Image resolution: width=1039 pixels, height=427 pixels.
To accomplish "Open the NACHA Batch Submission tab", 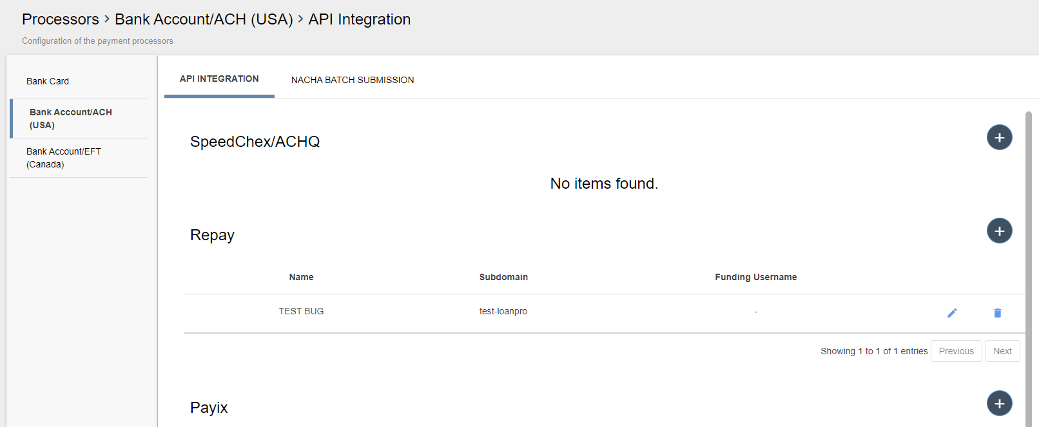I will coord(353,80).
